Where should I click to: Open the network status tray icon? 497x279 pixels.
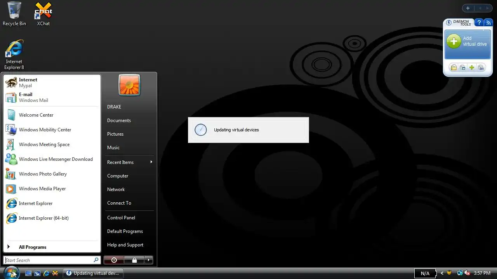point(460,273)
